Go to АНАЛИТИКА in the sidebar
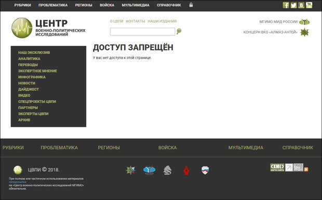Image resolution: width=322 pixels, height=200 pixels. [29, 59]
